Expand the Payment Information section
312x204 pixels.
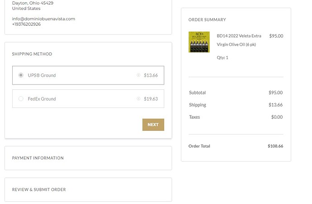click(x=88, y=158)
